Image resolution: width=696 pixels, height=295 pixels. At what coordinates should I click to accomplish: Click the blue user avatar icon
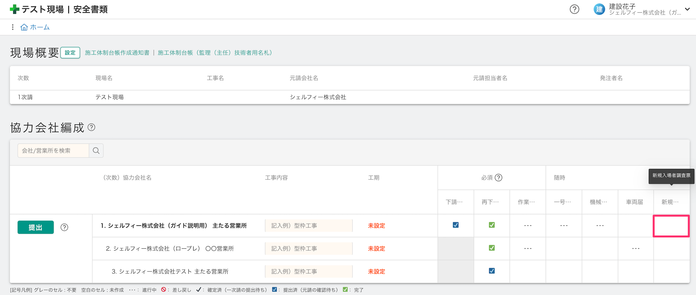point(599,9)
